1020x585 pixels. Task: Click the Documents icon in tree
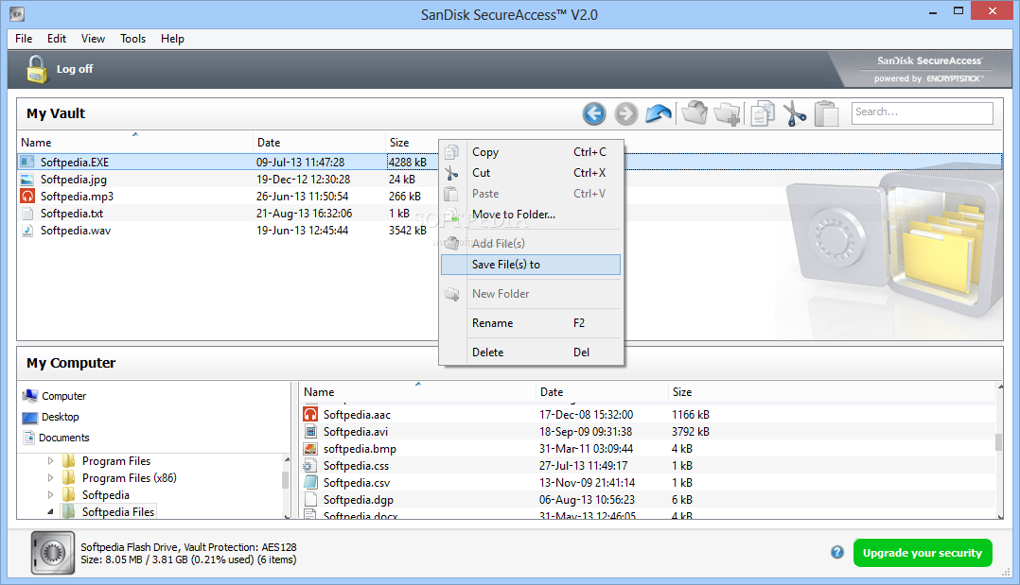point(28,438)
